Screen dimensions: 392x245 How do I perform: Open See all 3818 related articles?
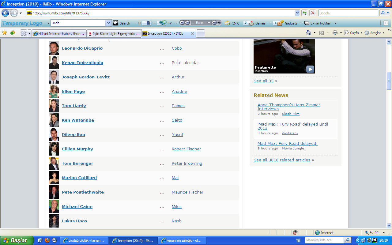(282, 160)
